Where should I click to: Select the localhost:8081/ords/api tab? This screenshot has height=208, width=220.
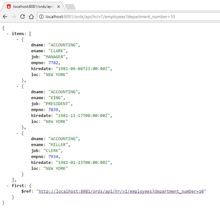tap(34, 7)
